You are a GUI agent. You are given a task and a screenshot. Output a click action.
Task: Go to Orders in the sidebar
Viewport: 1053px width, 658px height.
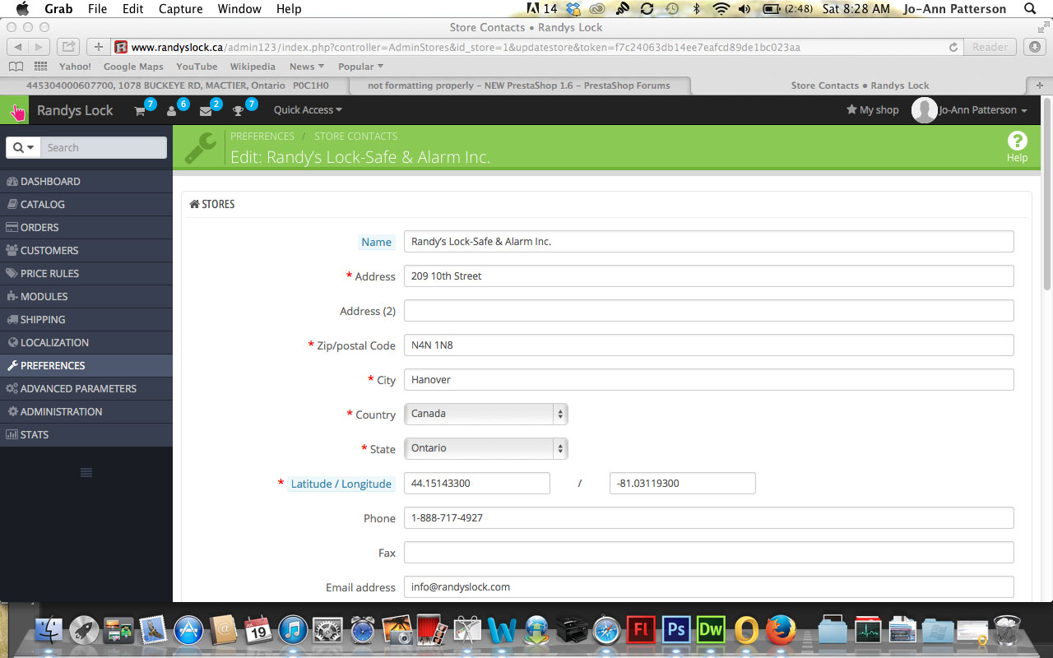pyautogui.click(x=86, y=227)
